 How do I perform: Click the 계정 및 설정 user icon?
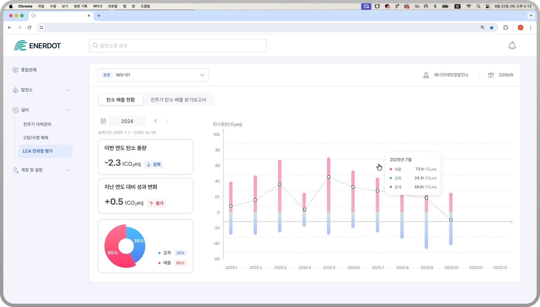click(x=15, y=170)
